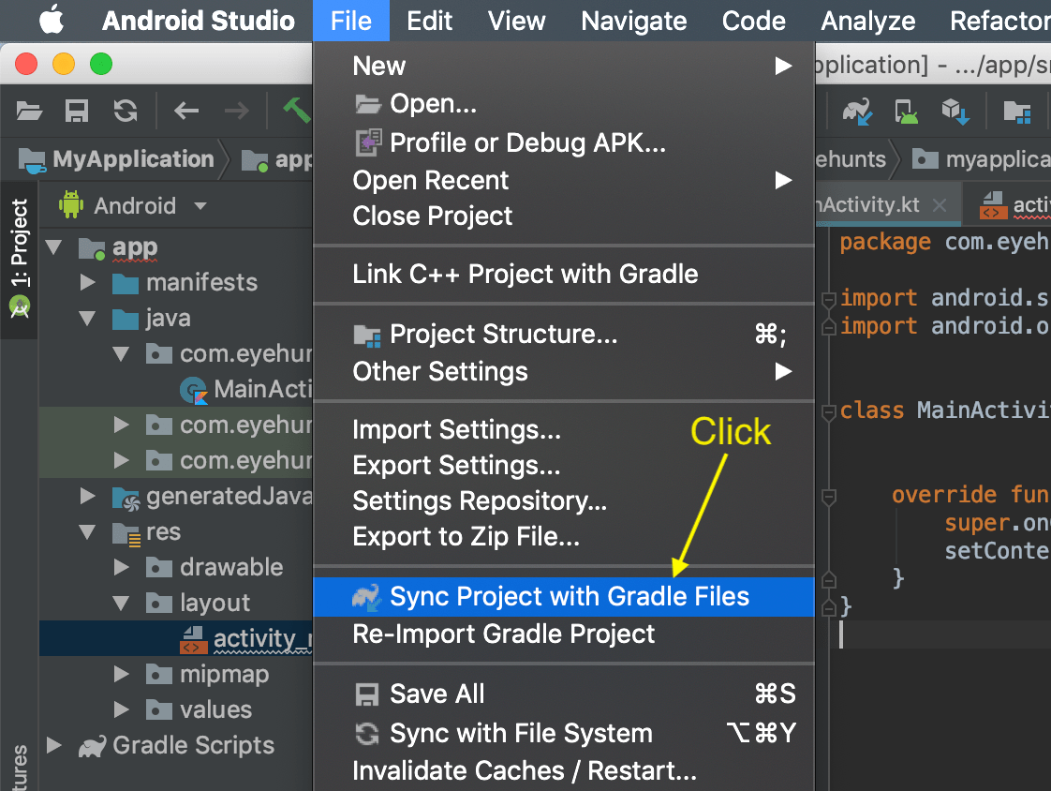Collapse the res folder

[85, 531]
